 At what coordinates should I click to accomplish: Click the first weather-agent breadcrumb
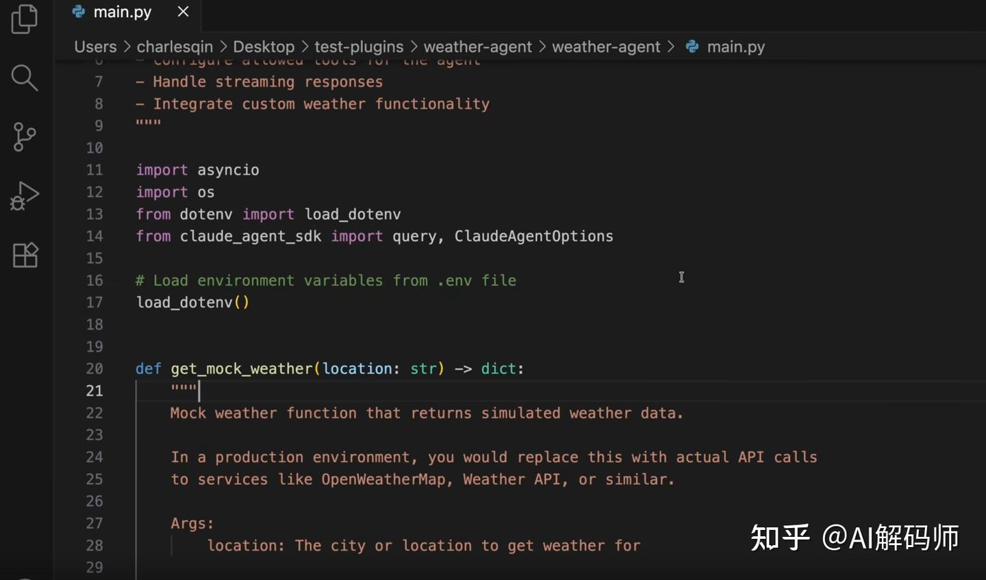(x=477, y=47)
